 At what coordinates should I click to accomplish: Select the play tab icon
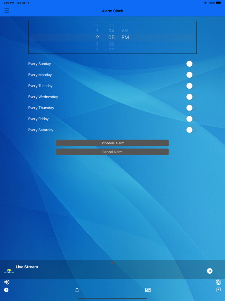[6, 290]
